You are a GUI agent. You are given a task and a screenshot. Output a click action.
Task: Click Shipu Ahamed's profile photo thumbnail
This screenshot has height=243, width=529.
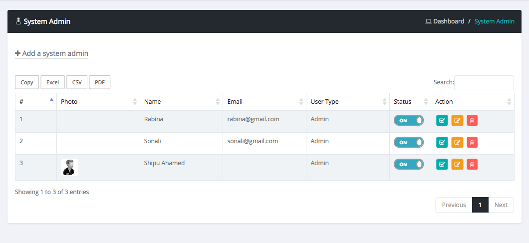(x=69, y=167)
